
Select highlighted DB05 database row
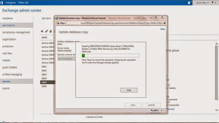coord(47,82)
